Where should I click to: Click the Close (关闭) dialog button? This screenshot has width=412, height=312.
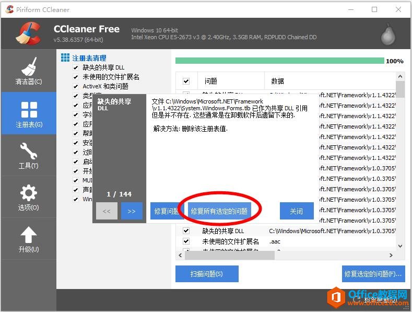(x=297, y=211)
